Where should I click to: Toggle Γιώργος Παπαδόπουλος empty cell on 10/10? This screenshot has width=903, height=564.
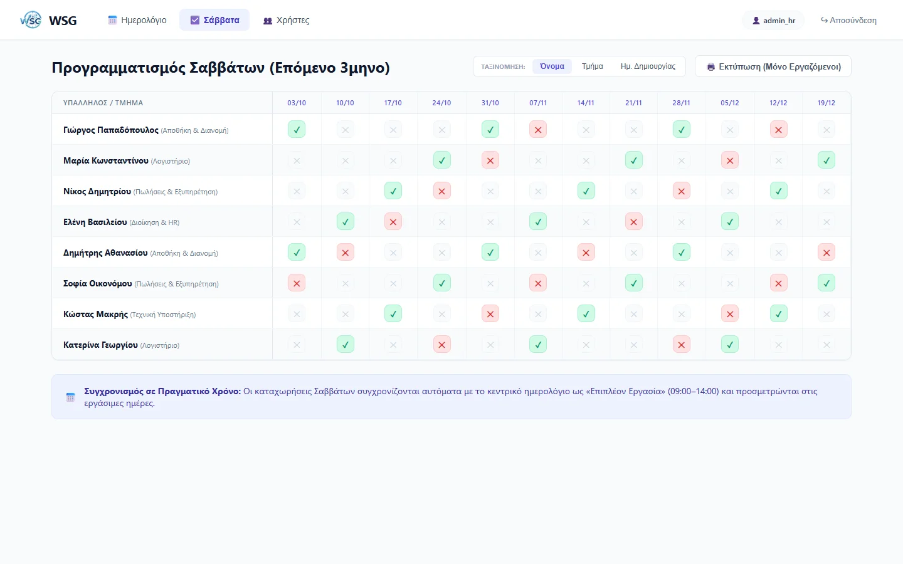[346, 130]
